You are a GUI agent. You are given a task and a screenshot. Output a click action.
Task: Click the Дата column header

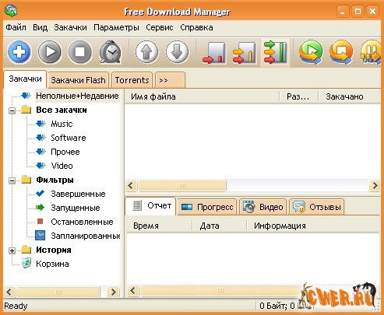click(x=219, y=226)
